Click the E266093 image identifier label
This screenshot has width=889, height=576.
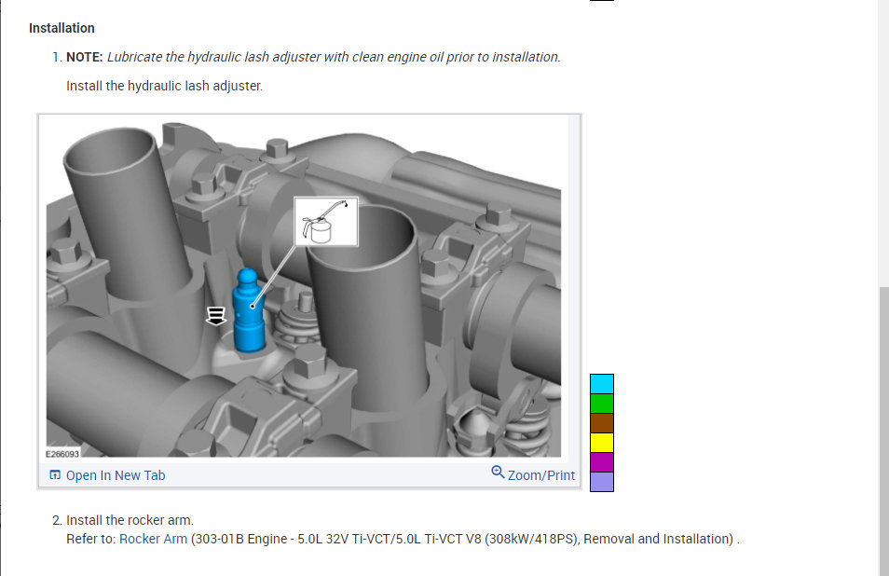click(62, 454)
